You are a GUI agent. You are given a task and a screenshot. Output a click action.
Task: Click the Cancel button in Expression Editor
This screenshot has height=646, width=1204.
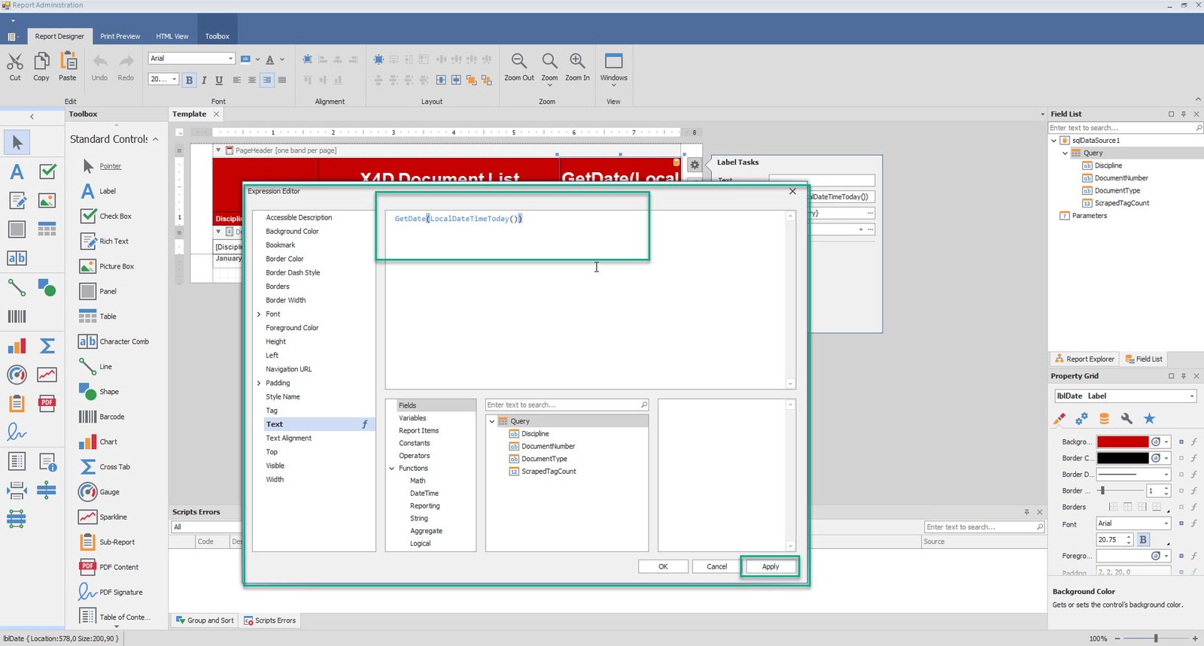(x=716, y=566)
